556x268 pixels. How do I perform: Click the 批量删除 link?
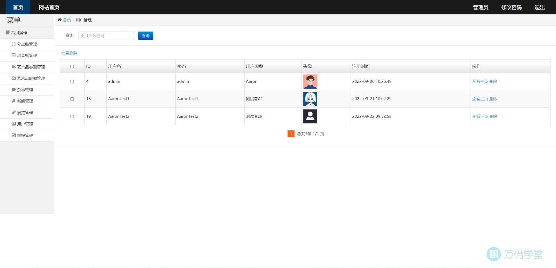click(x=69, y=53)
